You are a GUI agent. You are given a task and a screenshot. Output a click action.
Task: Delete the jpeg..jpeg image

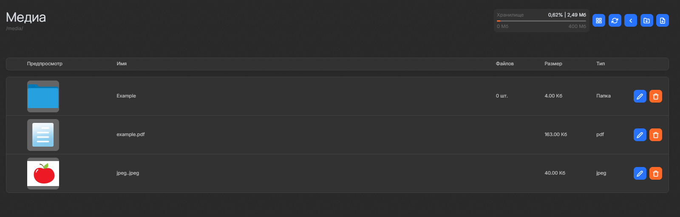pos(656,173)
